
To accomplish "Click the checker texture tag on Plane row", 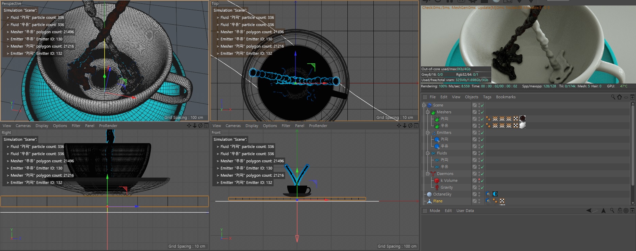I will [502, 201].
